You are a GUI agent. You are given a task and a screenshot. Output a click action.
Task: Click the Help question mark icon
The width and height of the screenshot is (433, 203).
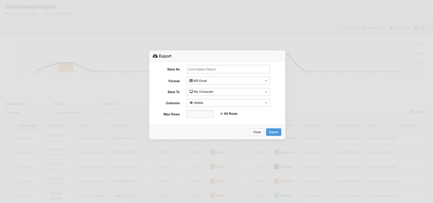pos(416,27)
